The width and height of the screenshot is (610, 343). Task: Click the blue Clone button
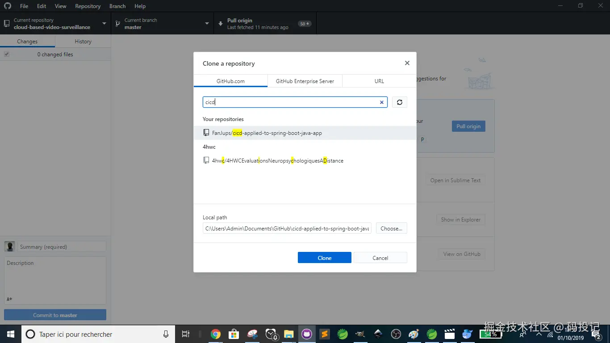pyautogui.click(x=325, y=258)
